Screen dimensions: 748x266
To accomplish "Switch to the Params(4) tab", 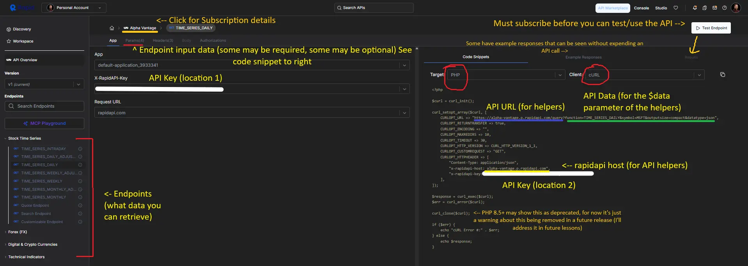I will point(135,41).
